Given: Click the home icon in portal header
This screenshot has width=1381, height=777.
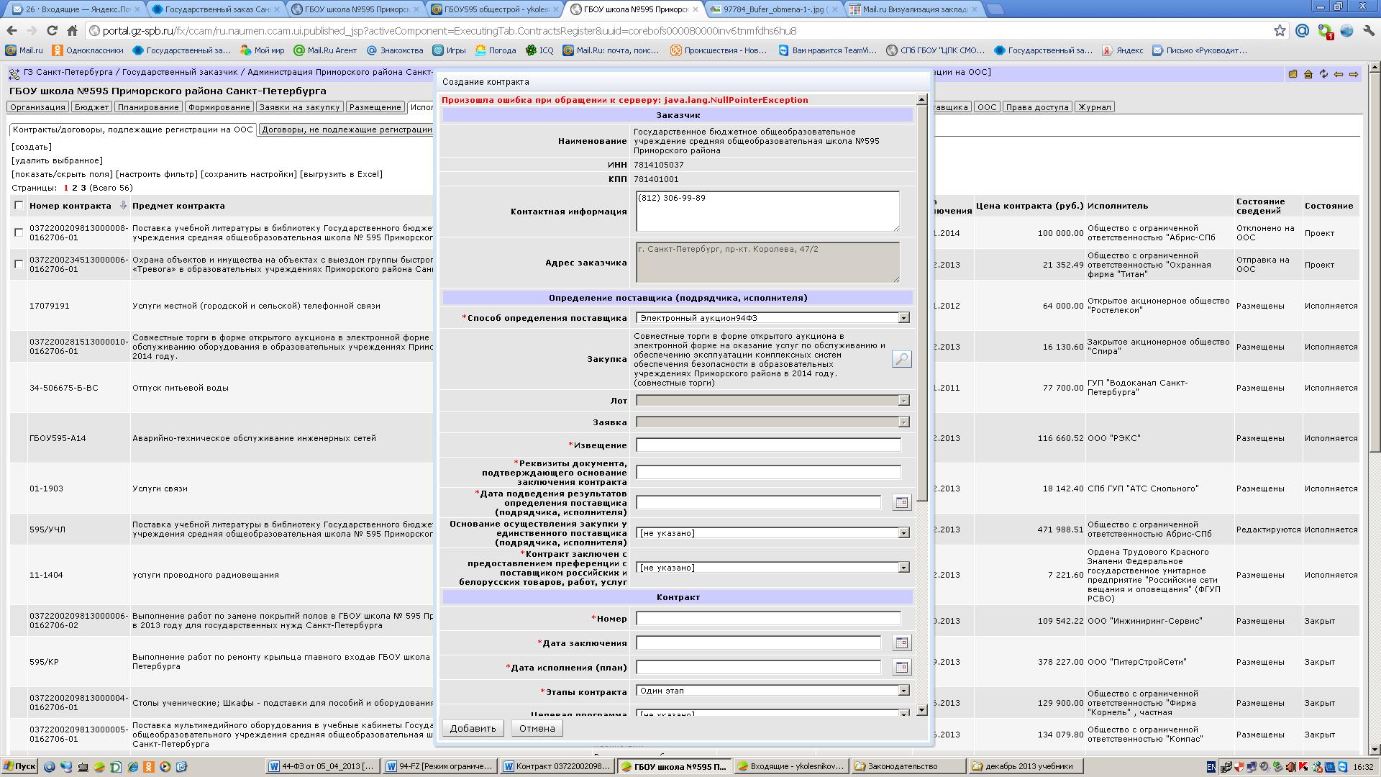Looking at the screenshot, I should (1308, 74).
